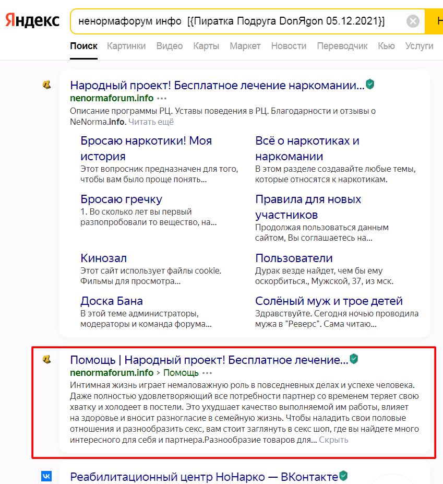Image resolution: width=443 pixels, height=484 pixels.
Task: Switch to Видео tab
Action: (170, 46)
